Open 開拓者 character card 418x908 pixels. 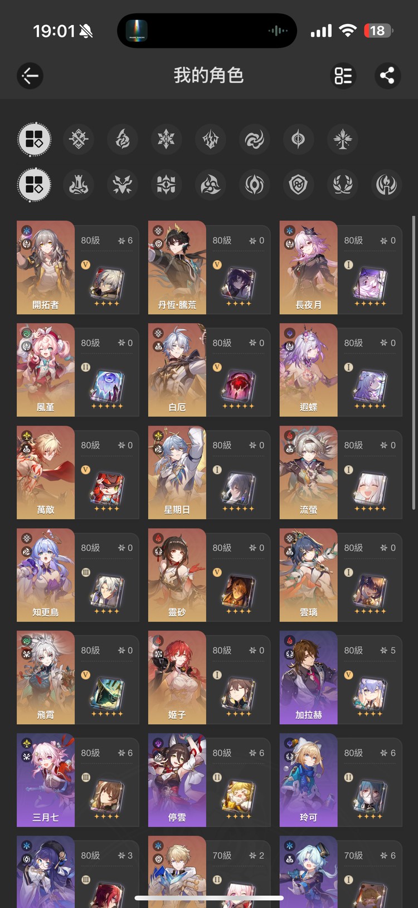78,267
